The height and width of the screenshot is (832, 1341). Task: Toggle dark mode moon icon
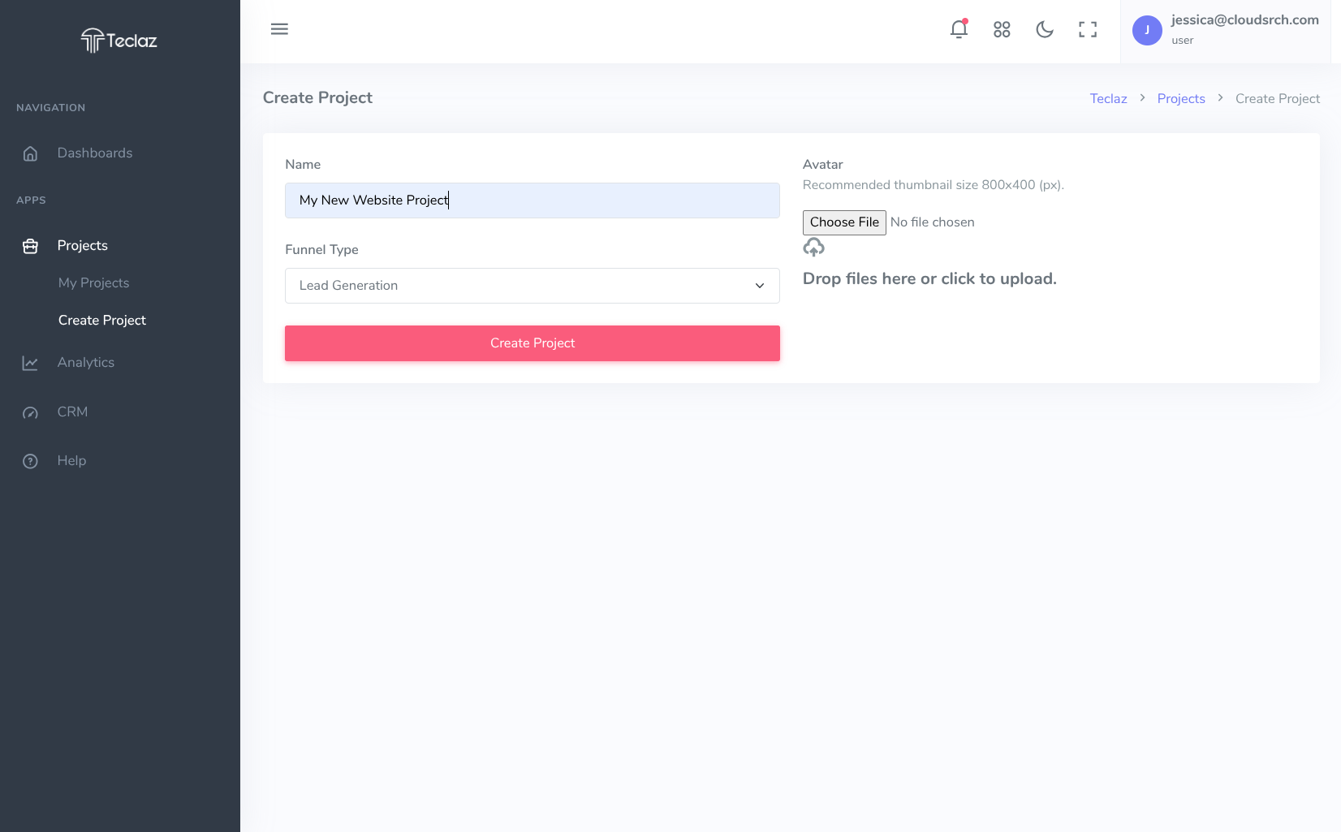tap(1045, 30)
